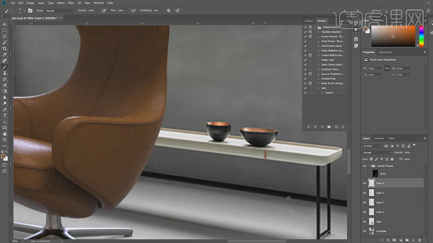Open the Filter menu
The height and width of the screenshot is (243, 433).
[71, 3]
